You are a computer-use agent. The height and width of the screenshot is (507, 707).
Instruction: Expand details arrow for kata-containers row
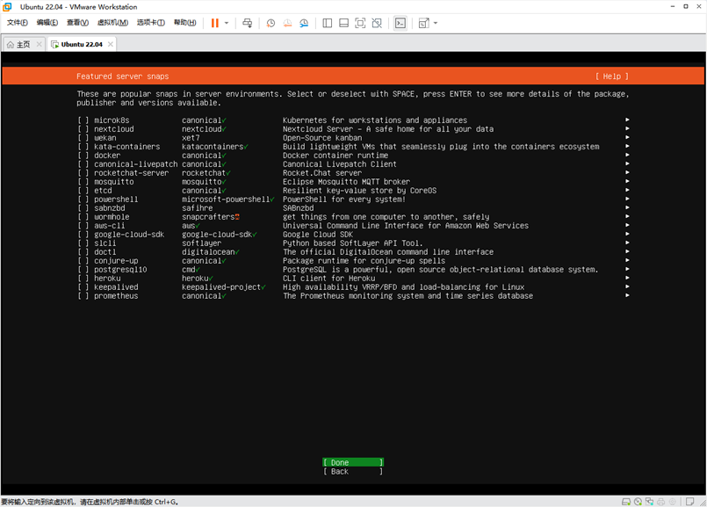click(627, 146)
